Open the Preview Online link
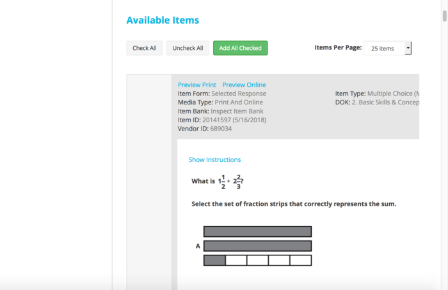This screenshot has width=448, height=290. click(244, 85)
